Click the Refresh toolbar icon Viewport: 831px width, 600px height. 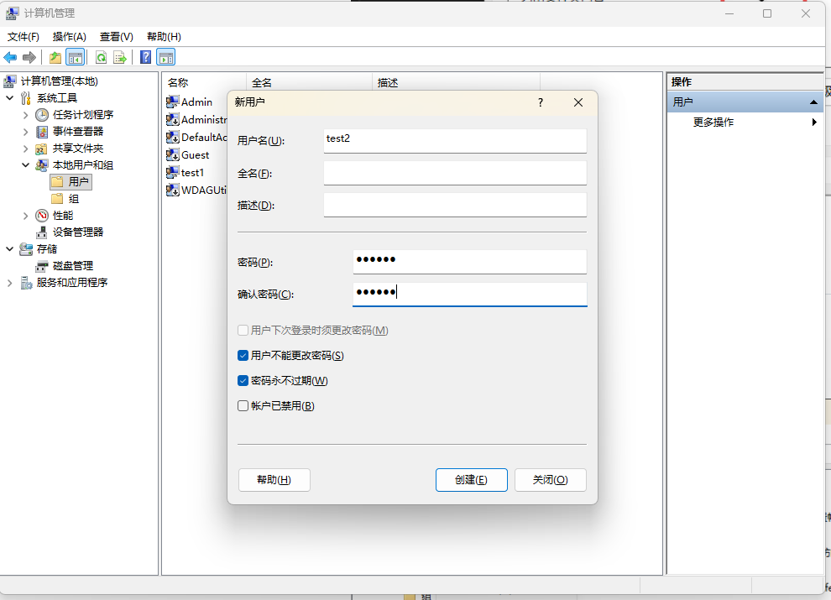[x=101, y=57]
